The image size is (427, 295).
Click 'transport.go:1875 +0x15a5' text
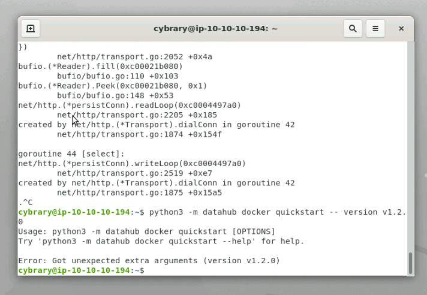[139, 192]
